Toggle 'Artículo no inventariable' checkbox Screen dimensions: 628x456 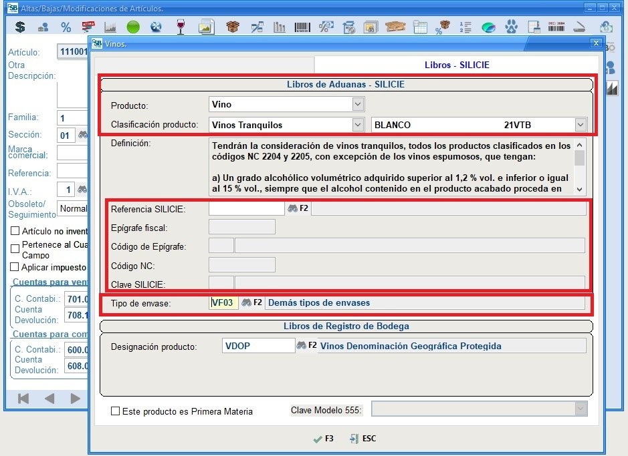pos(15,231)
